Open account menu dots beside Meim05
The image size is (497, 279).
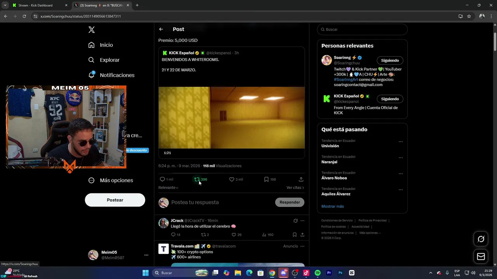point(146,255)
